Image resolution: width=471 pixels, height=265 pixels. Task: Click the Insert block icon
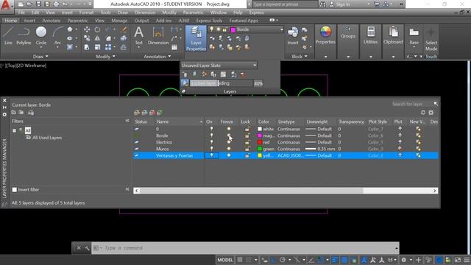pos(293,35)
